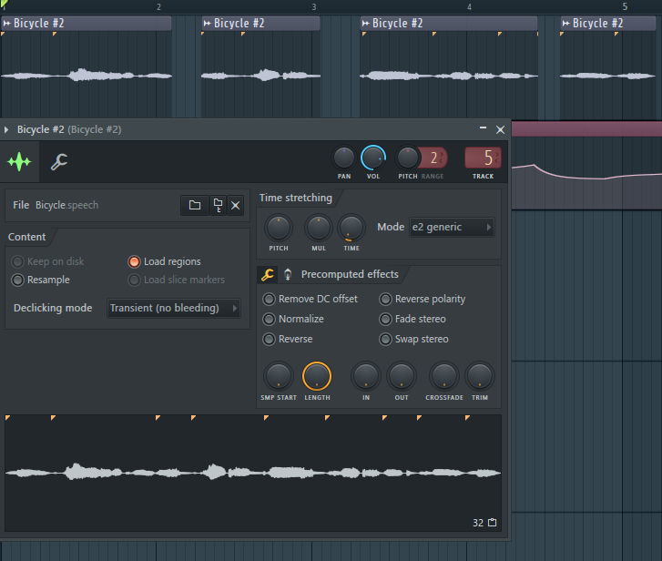The height and width of the screenshot is (561, 662).
Task: Click the Precomputed effects wrench icon
Action: 267,274
